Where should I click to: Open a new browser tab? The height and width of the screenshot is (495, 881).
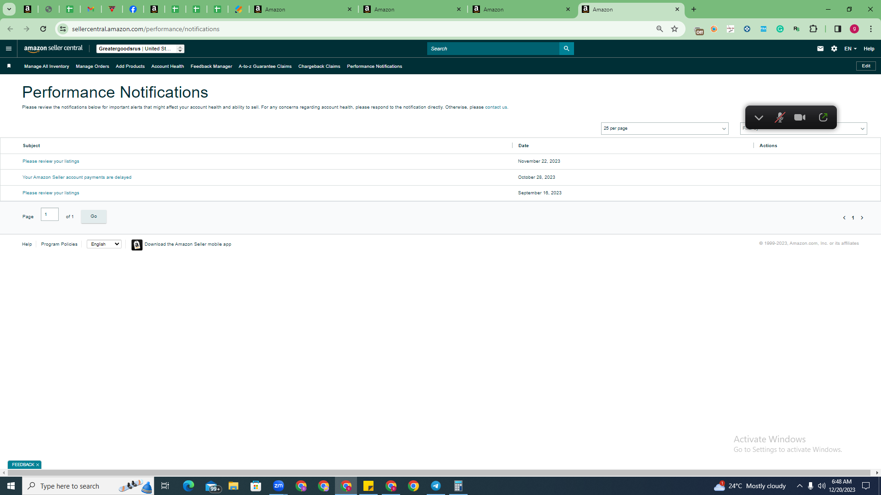694,9
